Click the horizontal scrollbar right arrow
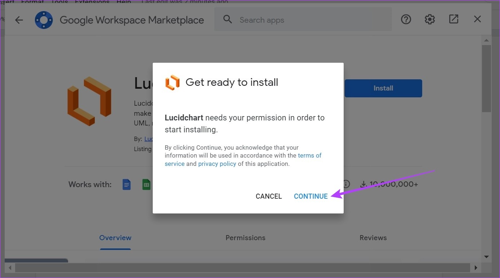Image resolution: width=500 pixels, height=278 pixels. [x=476, y=268]
